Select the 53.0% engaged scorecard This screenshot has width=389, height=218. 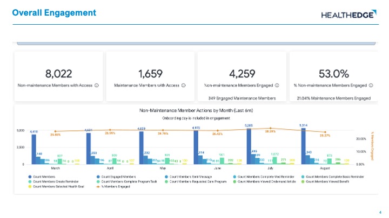pyautogui.click(x=333, y=76)
